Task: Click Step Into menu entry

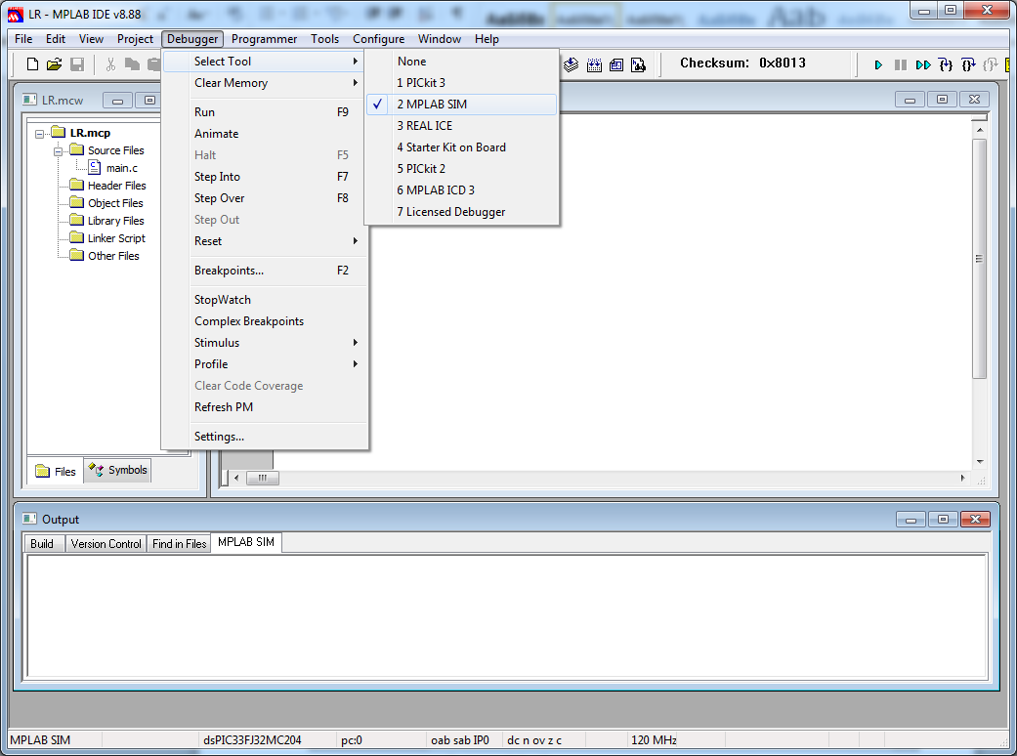Action: point(265,177)
